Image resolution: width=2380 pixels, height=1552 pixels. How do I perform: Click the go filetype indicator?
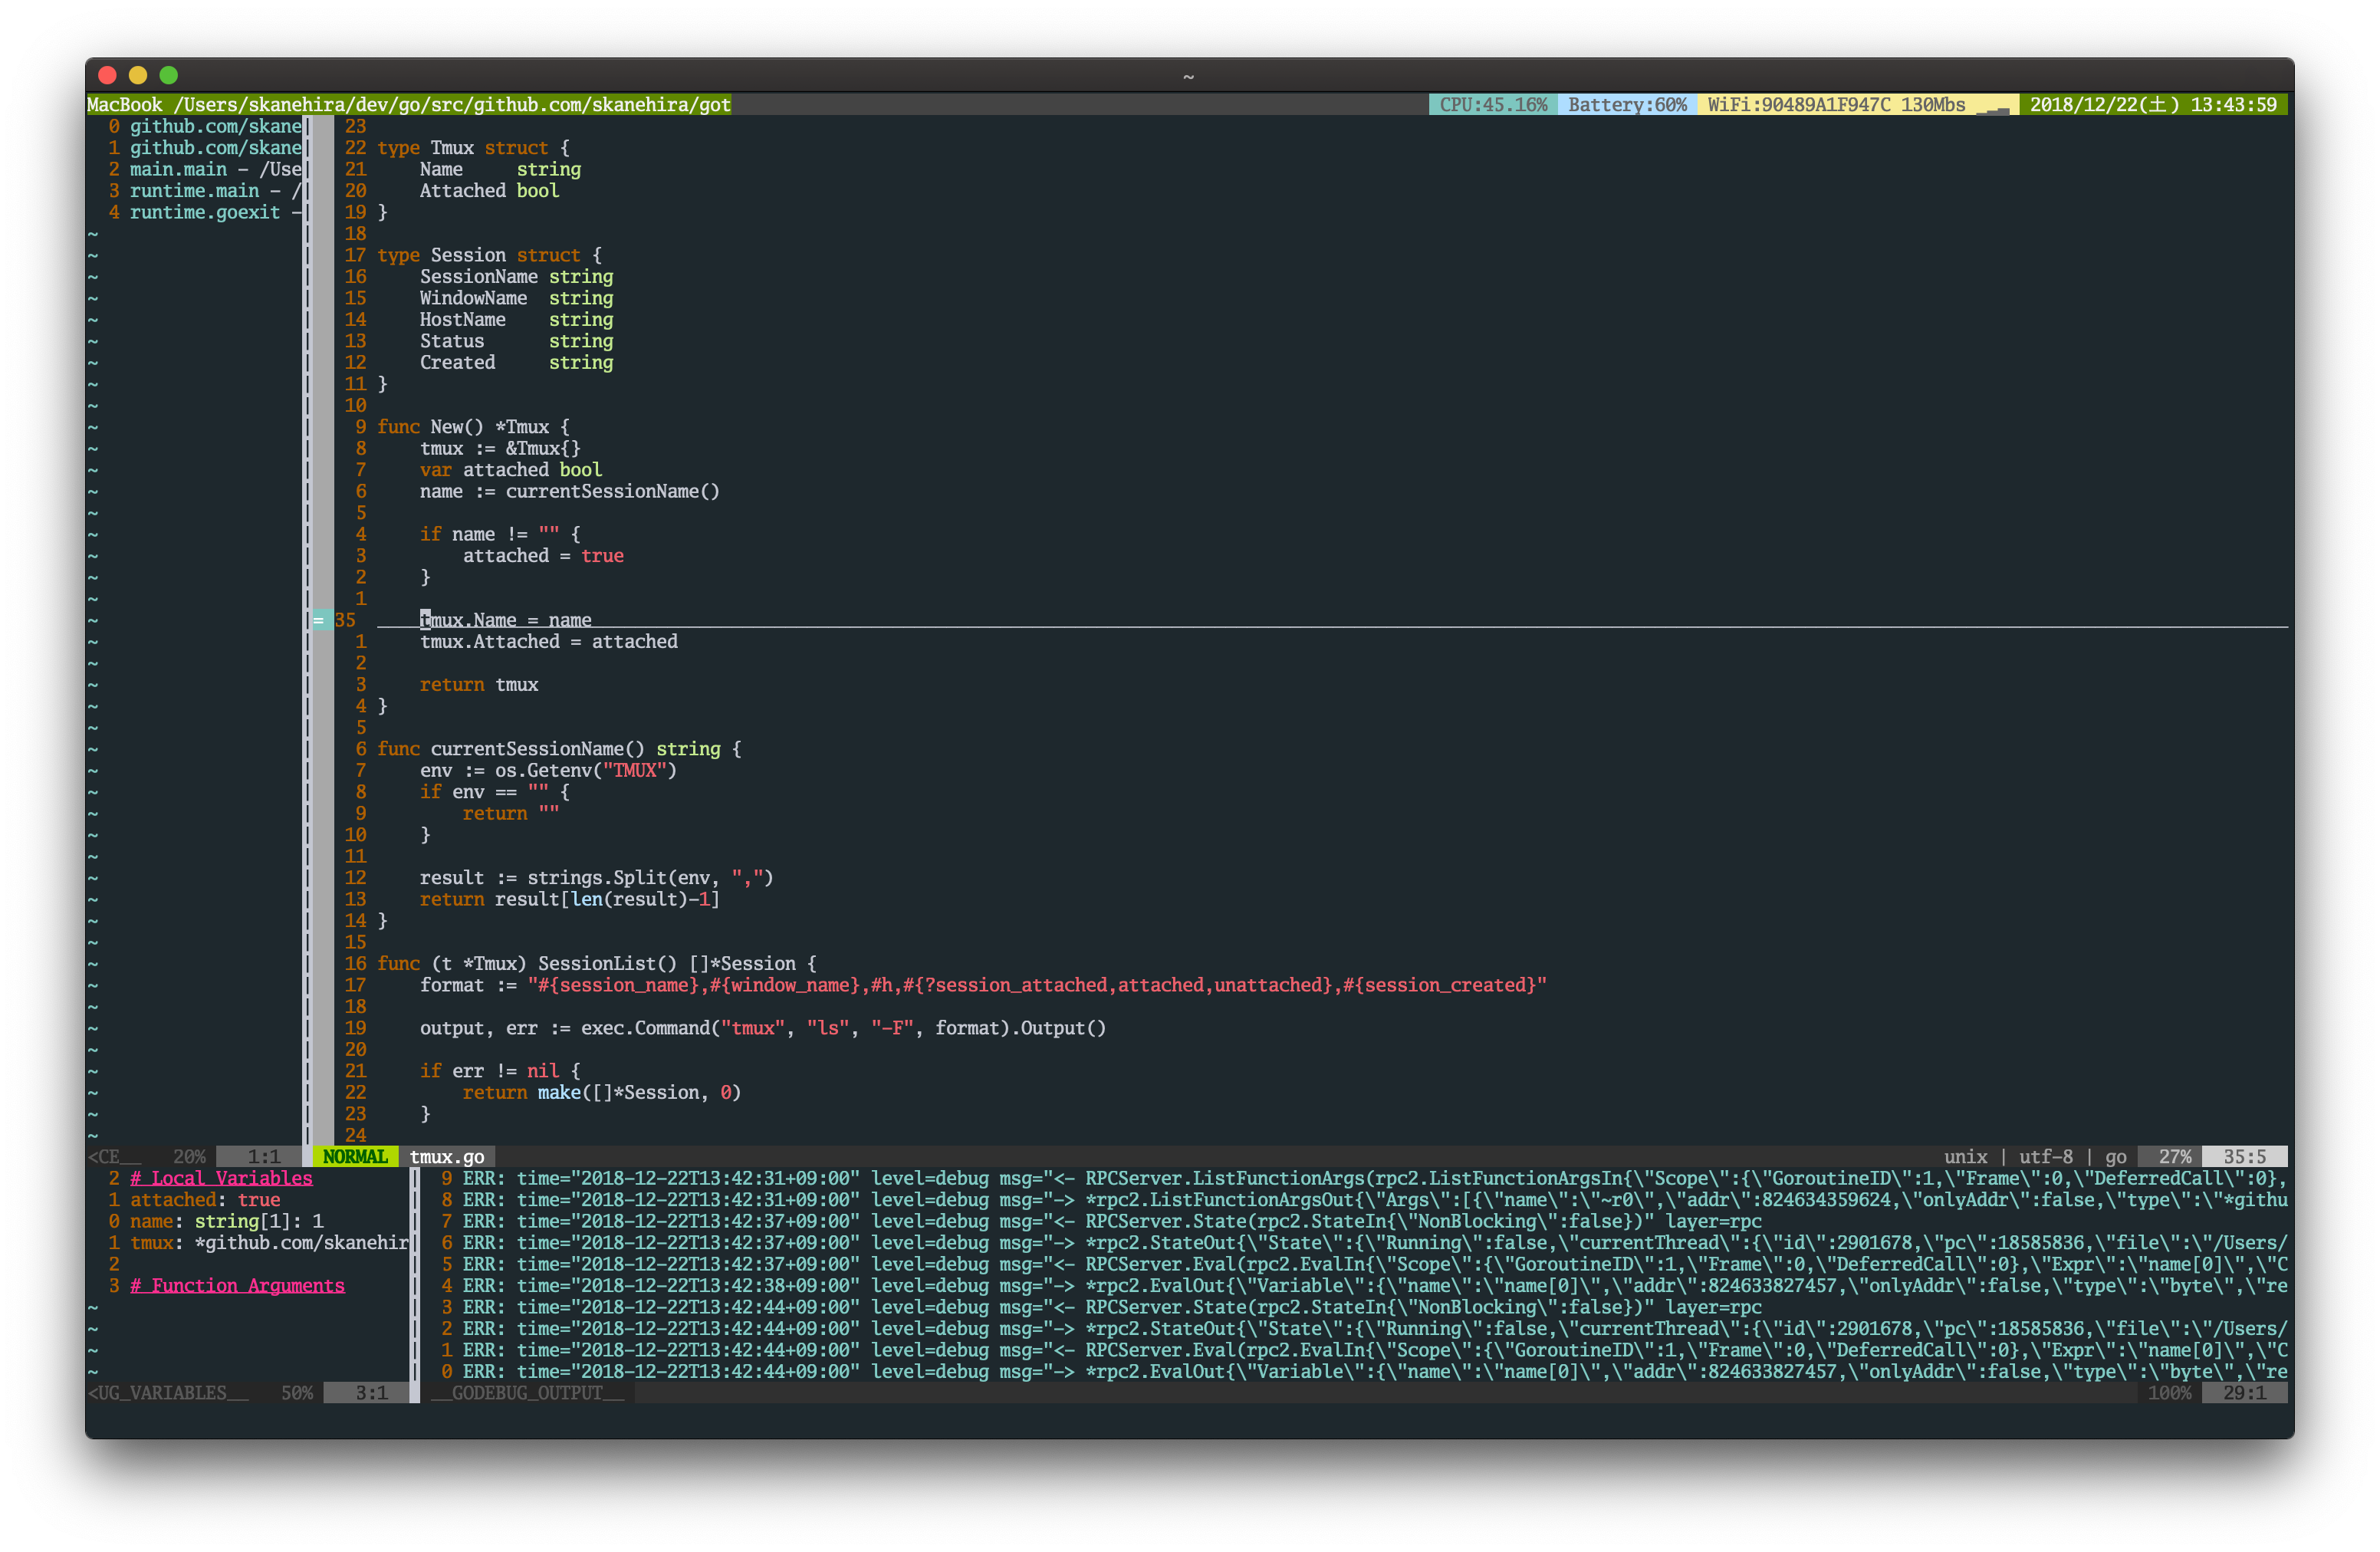pos(2115,1157)
